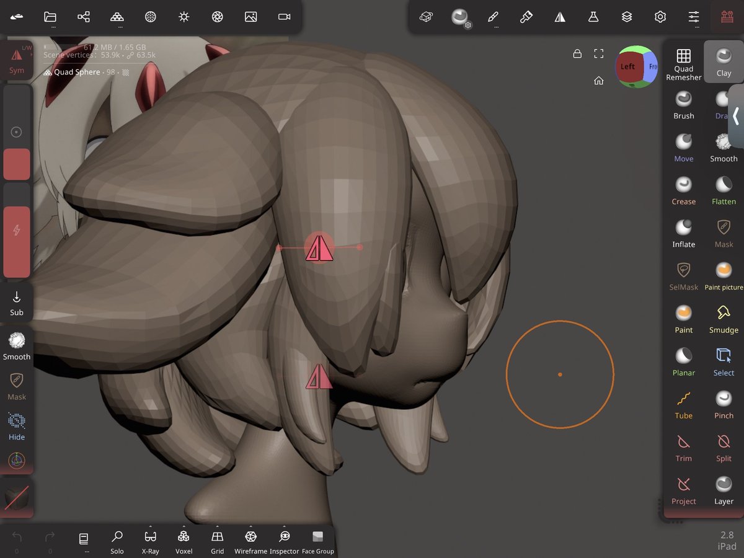Toggle Grid display
Viewport: 744px width, 558px height.
coord(217,542)
